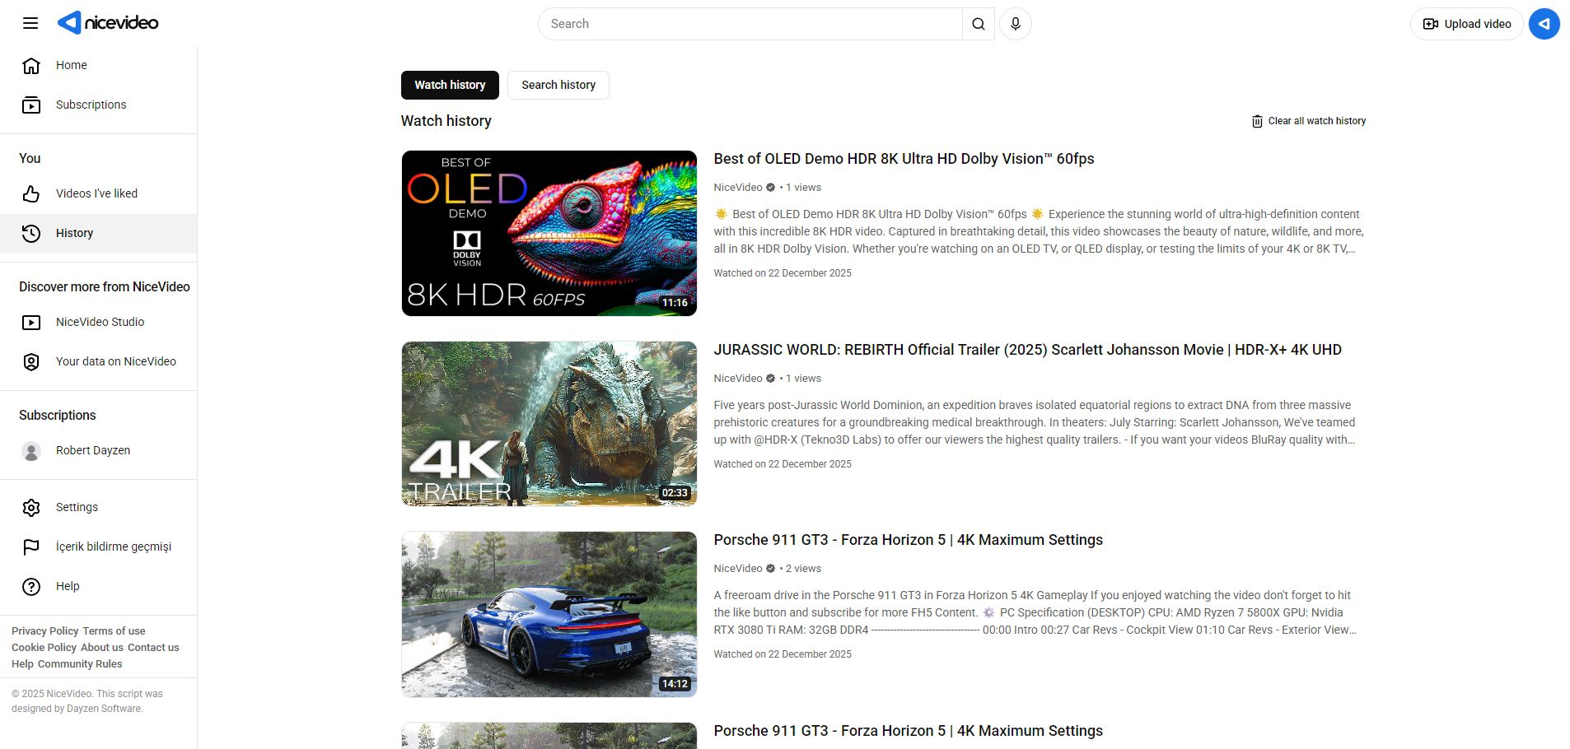Activate voice search microphone icon
The image size is (1570, 749).
click(1015, 24)
